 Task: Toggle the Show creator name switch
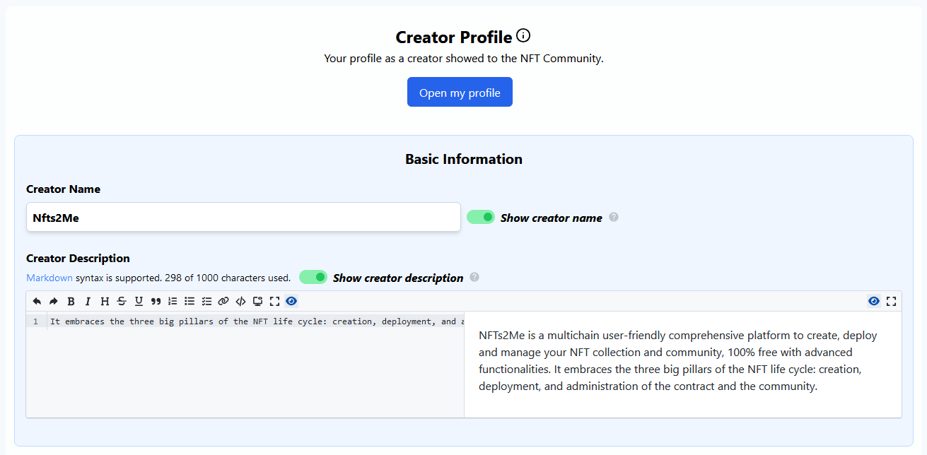pyautogui.click(x=481, y=217)
